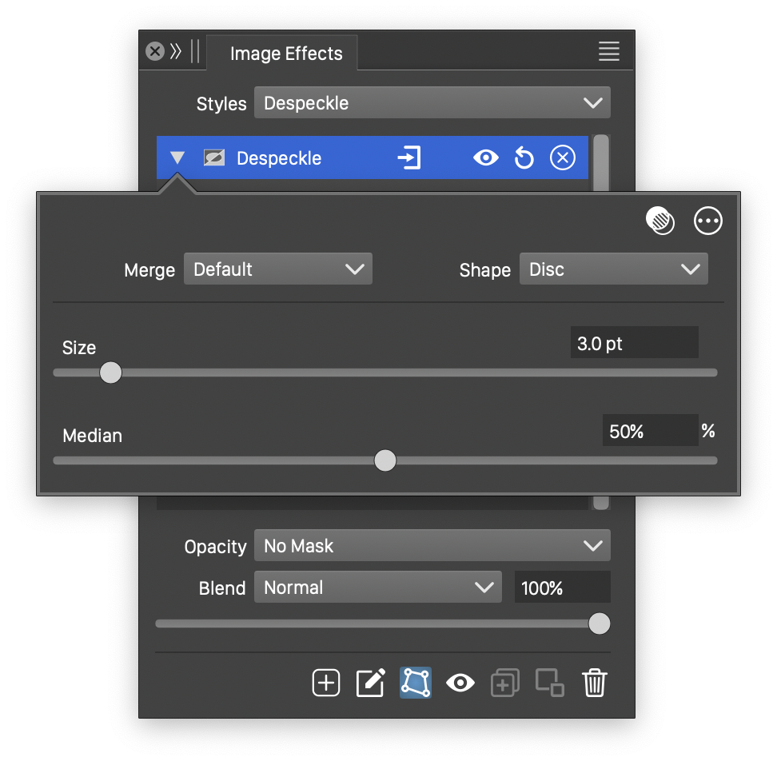
Task: Click the hatched circle icon in popup
Action: 660,221
